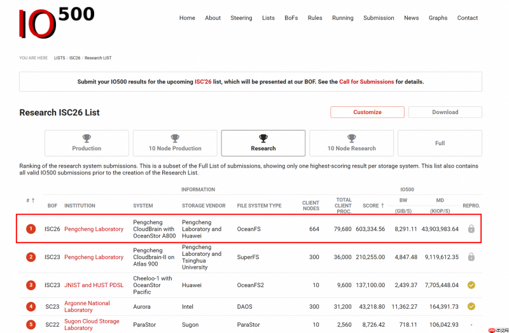Click the MD (KIOP/S) column header
The width and height of the screenshot is (509, 333).
coord(440,206)
